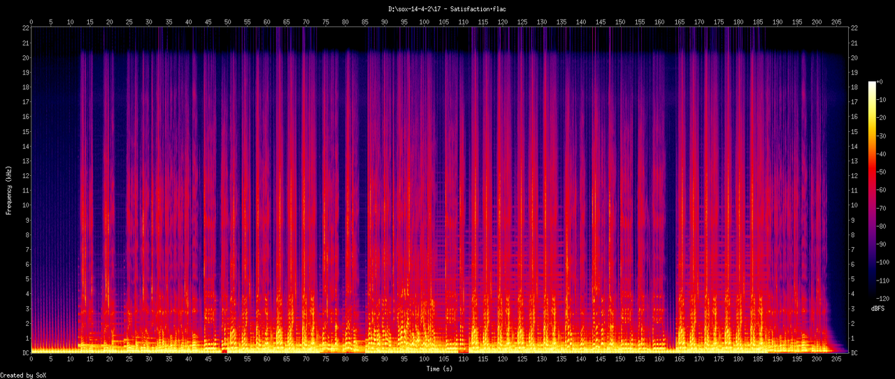Click "22" on the left frequency axis
The image size is (895, 379).
click(26, 28)
